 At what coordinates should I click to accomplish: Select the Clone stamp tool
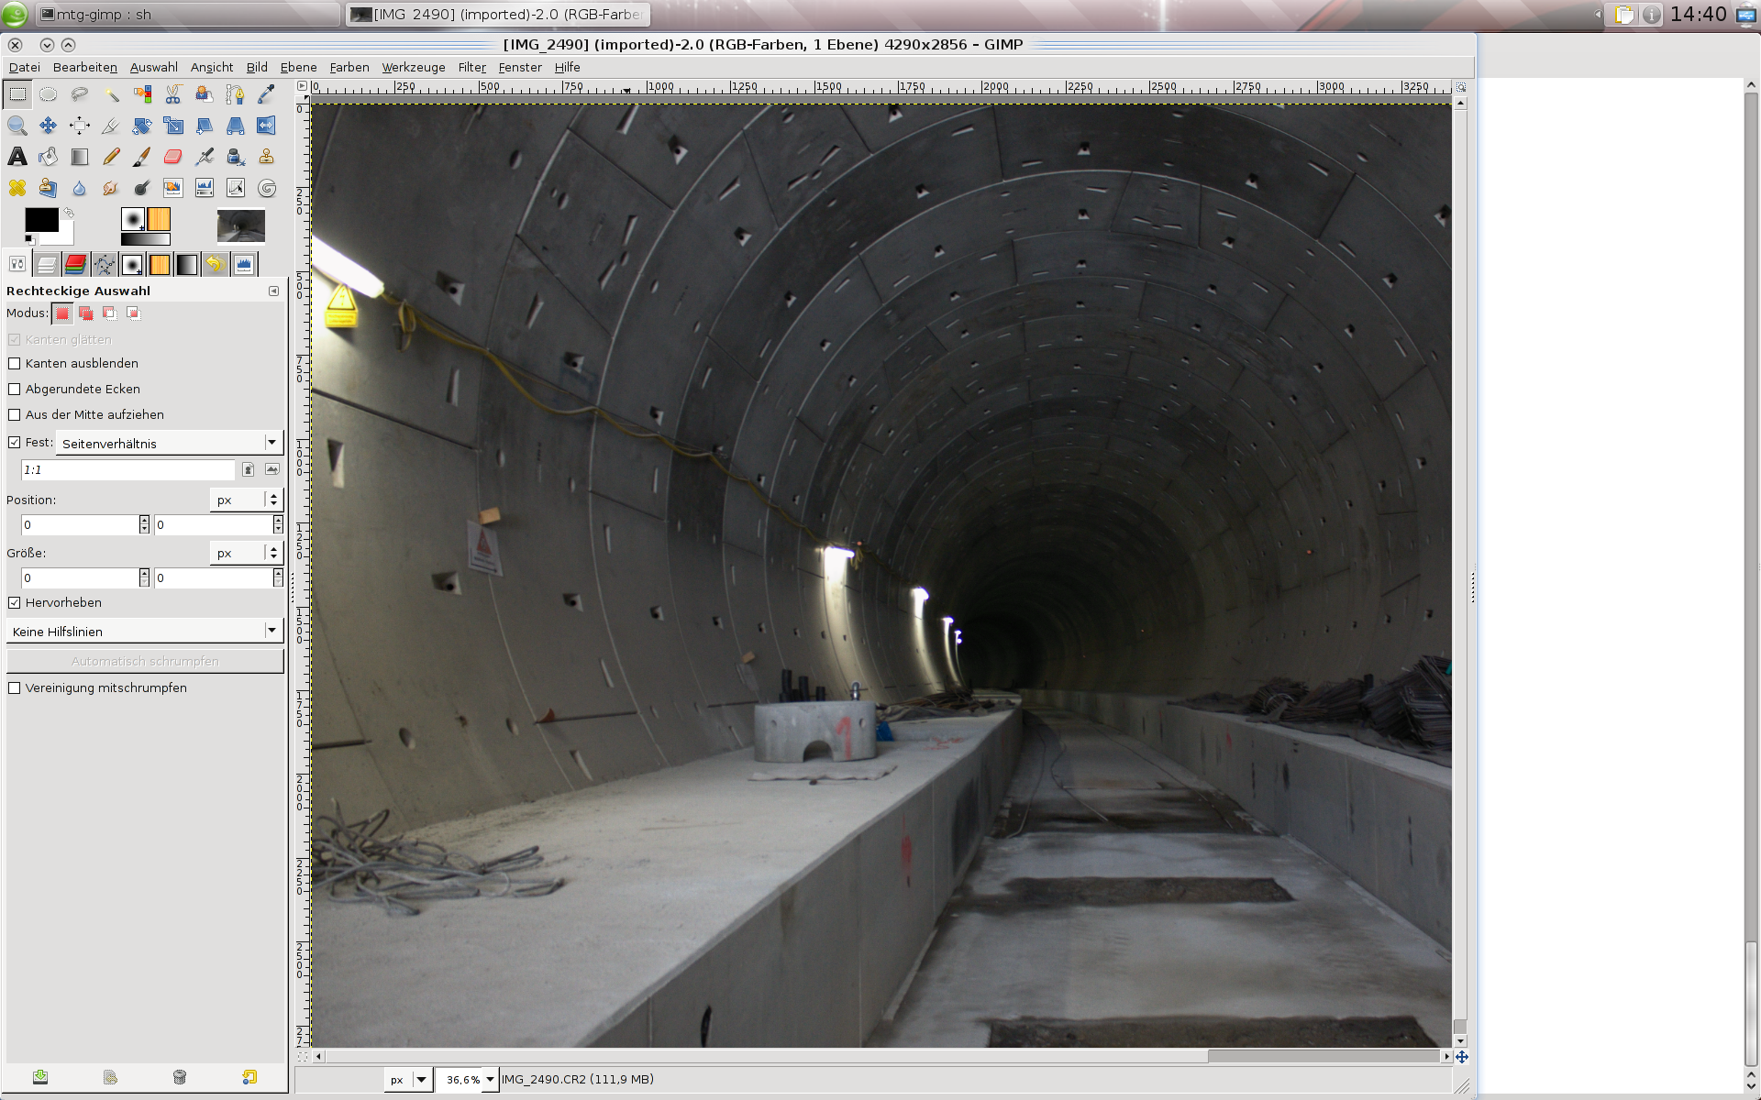(x=266, y=157)
